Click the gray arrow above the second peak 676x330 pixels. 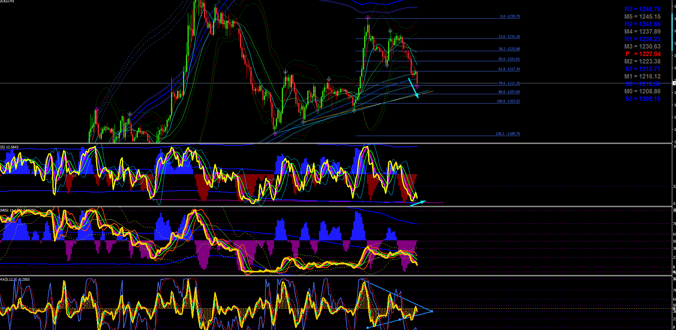(x=390, y=31)
